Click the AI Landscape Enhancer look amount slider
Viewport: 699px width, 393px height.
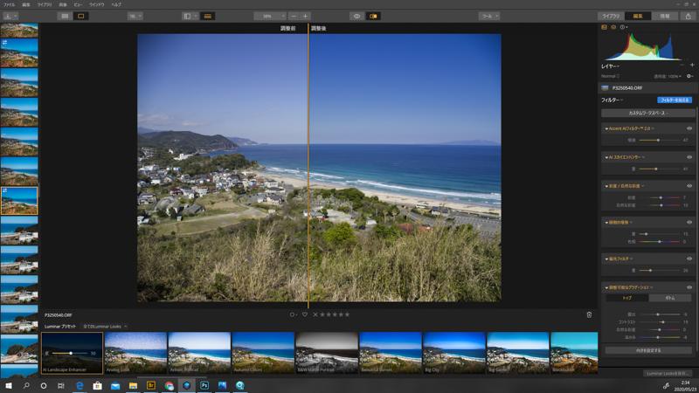click(x=70, y=354)
